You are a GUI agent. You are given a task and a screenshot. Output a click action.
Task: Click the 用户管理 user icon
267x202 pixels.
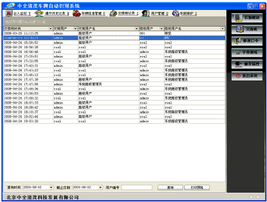(146, 13)
